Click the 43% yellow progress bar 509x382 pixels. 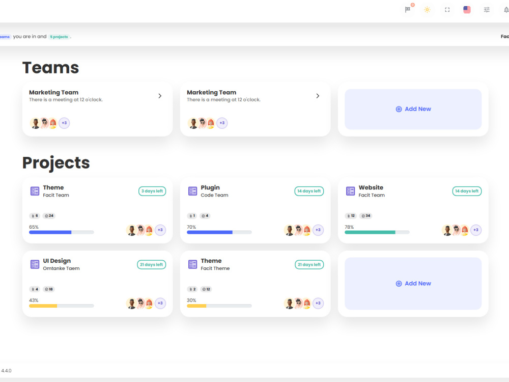62,306
